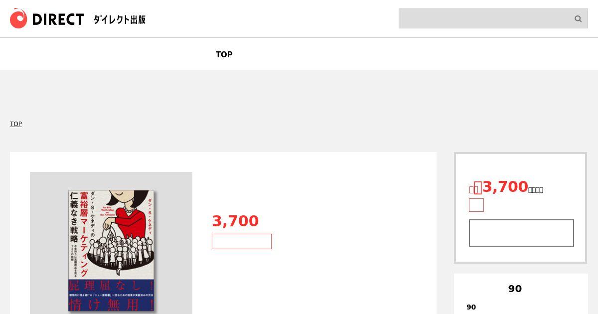This screenshot has height=314, width=598.
Task: Click the small text right of sidebar 3,700
Action: point(536,190)
